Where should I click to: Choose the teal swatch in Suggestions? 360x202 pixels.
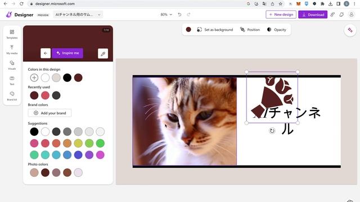click(x=45, y=155)
